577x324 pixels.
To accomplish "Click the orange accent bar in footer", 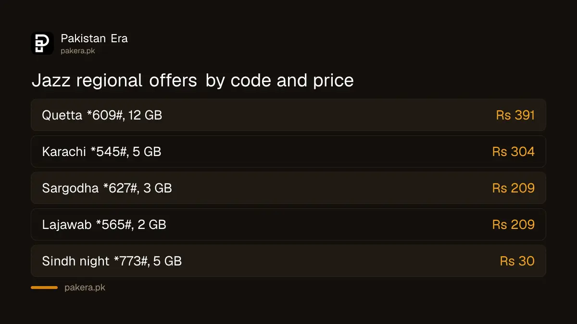I will (44, 288).
